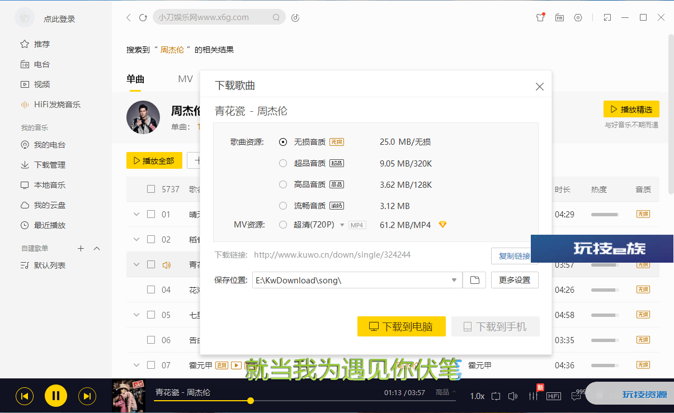Go back with the left arrow icon
674x413 pixels.
[129, 17]
